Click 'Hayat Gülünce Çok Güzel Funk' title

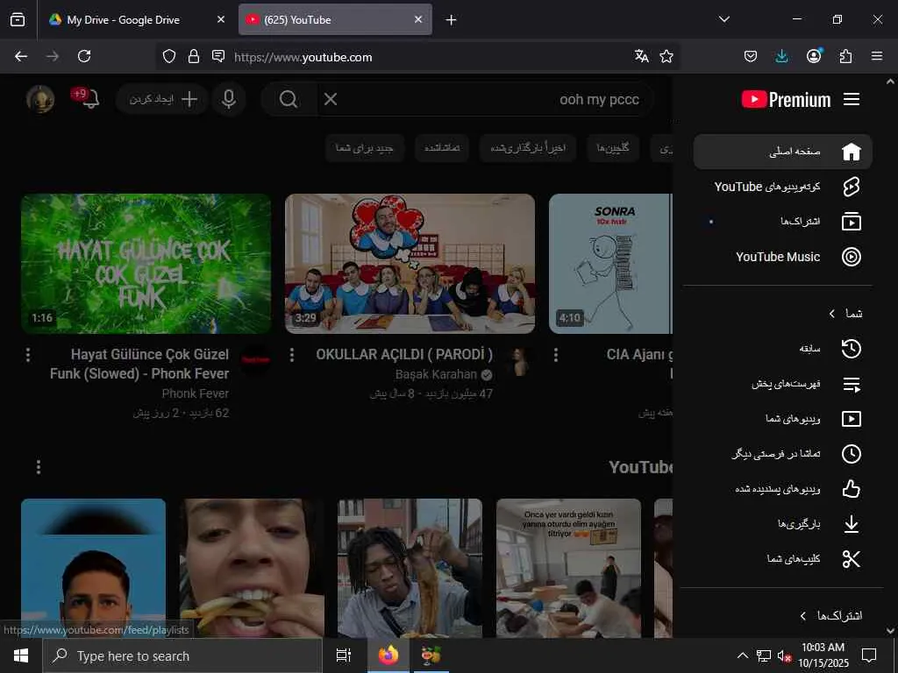pyautogui.click(x=139, y=364)
